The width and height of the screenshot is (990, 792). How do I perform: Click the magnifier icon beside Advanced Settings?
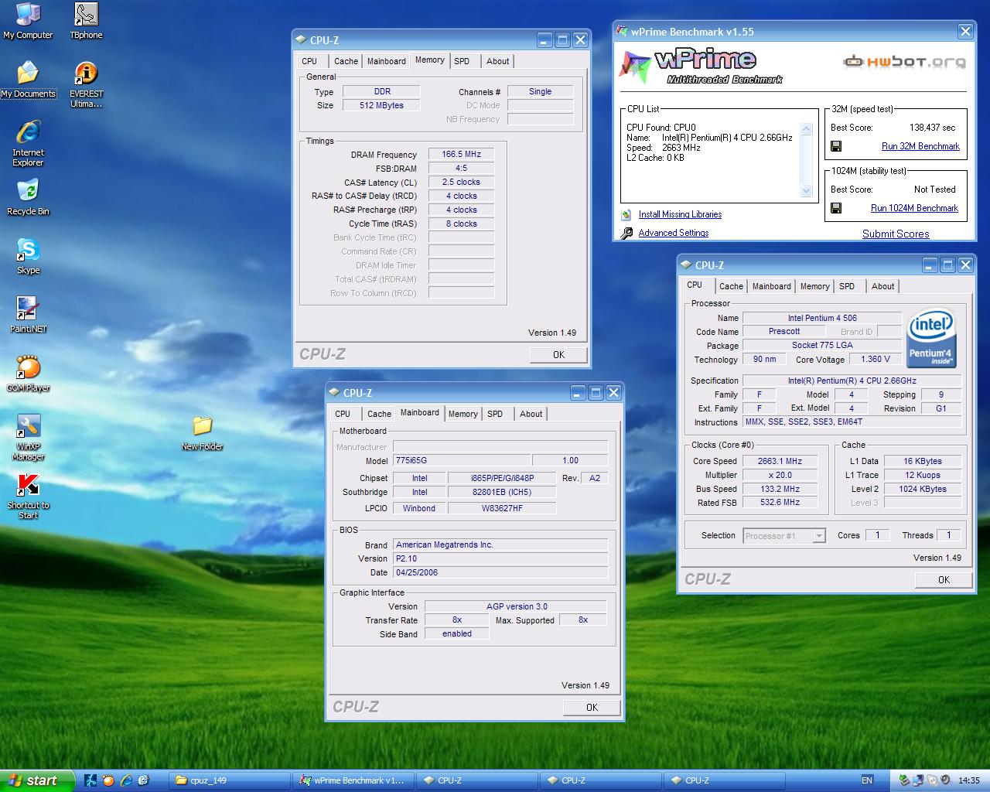tap(626, 233)
